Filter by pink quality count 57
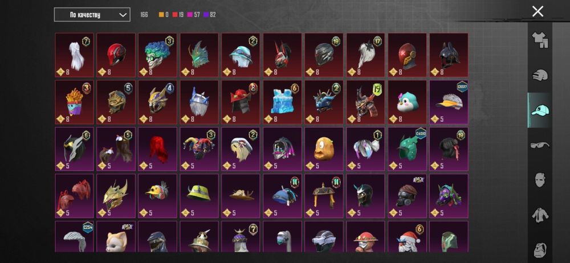570x263 pixels. 193,15
